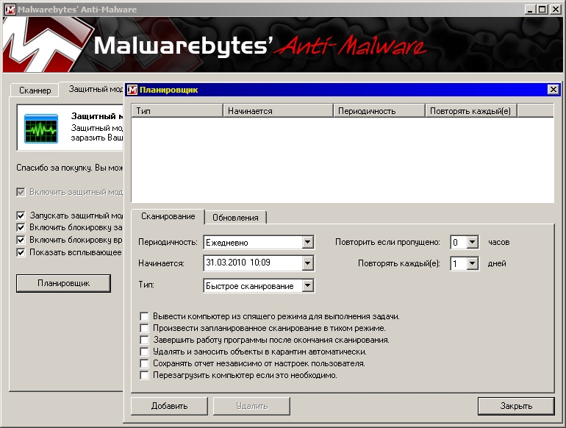566x428 pixels.
Task: Click the Добавить button
Action: [x=169, y=406]
